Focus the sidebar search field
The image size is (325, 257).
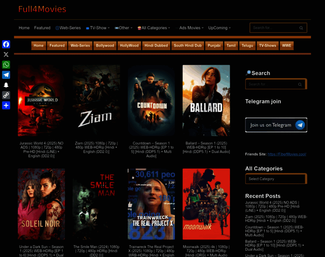pyautogui.click(x=273, y=84)
